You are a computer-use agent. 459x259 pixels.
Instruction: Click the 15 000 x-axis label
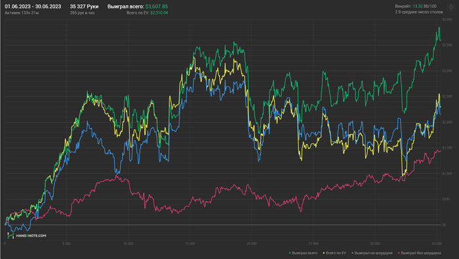click(190, 243)
